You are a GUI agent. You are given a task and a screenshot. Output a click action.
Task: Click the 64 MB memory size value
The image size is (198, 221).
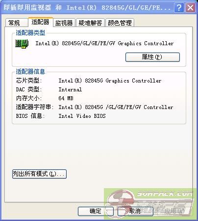click(x=66, y=98)
